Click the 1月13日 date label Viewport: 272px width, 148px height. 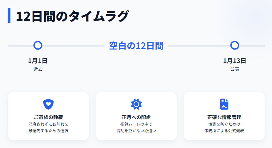pos(235,61)
